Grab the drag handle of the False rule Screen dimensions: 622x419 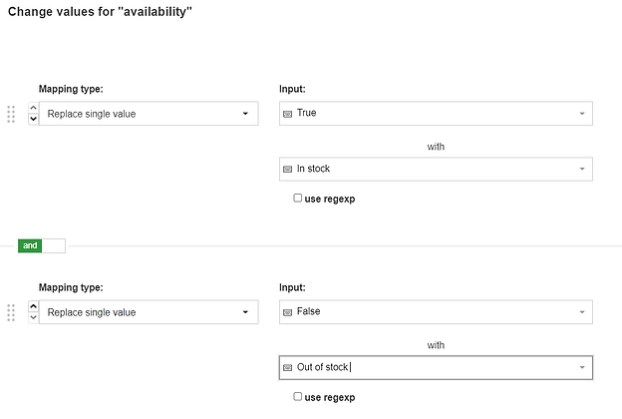11,312
